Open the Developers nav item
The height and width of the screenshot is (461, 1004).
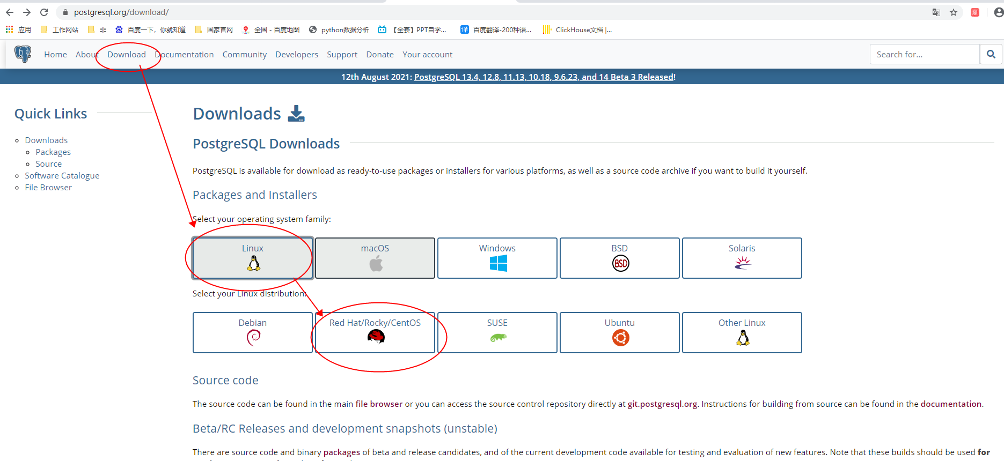coord(297,54)
